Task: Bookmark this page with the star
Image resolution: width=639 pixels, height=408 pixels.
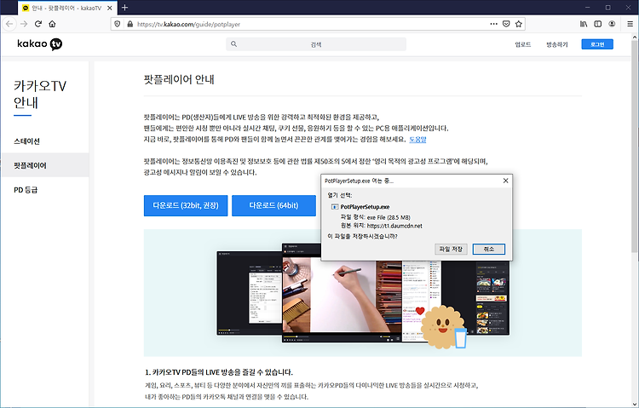Action: (518, 24)
